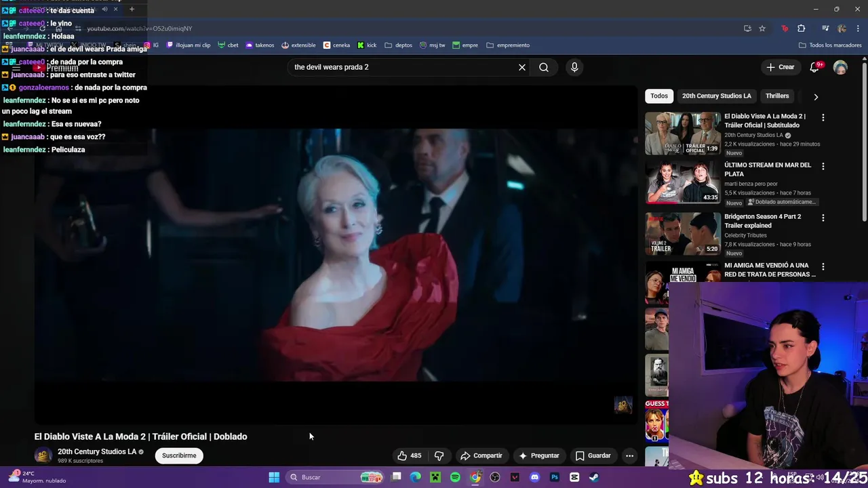Image resolution: width=868 pixels, height=488 pixels.
Task: Open Task View from taskbar
Action: tap(397, 477)
